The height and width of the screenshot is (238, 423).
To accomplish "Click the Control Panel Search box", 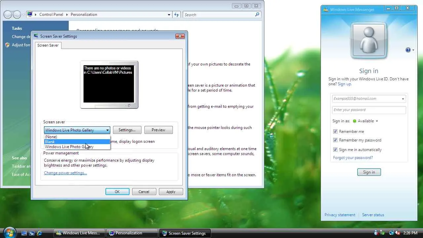I will coord(222,15).
